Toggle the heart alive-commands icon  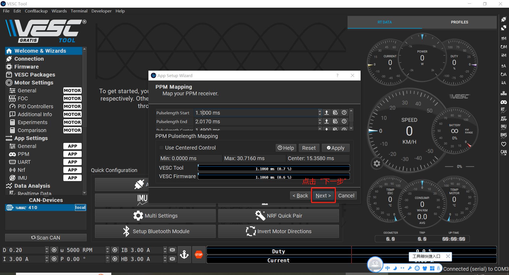[503, 144]
